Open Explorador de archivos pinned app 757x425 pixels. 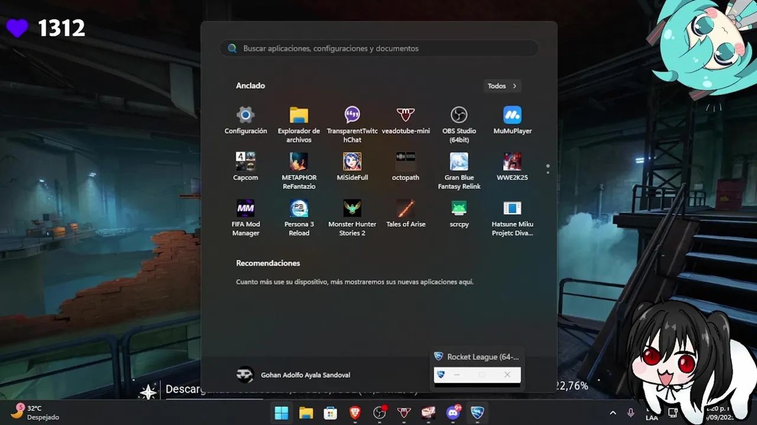299,125
